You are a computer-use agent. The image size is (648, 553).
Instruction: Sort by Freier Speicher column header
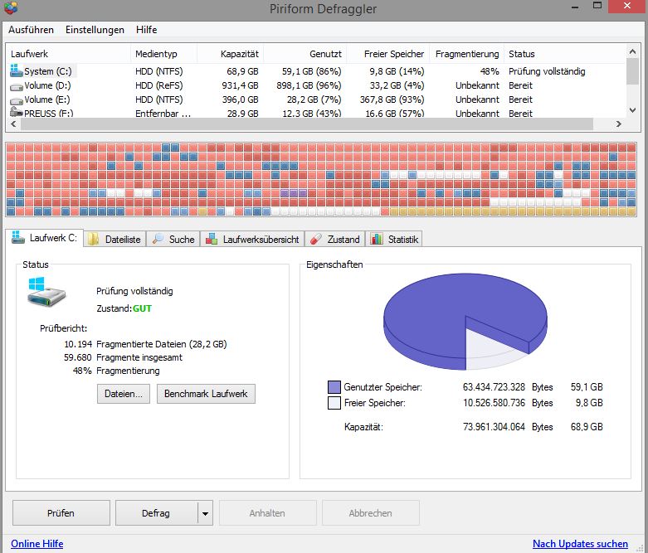click(388, 54)
